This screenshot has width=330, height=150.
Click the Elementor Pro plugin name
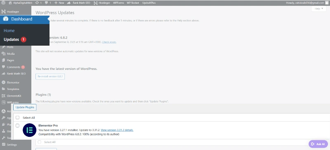click(x=48, y=125)
